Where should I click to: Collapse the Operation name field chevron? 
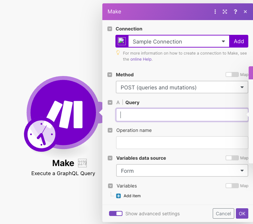[x=110, y=130]
